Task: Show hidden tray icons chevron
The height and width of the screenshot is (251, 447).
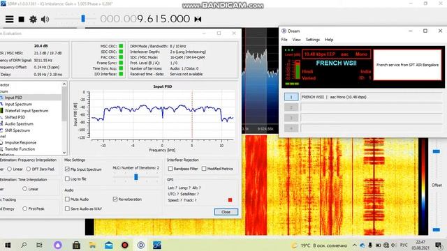Action: coord(354,245)
